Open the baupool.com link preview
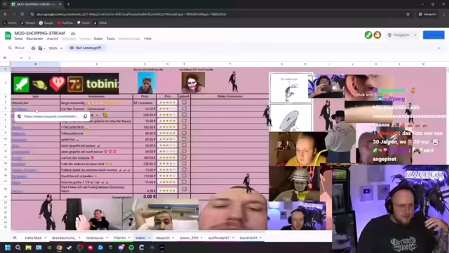Viewport: 449px width, 253px height. click(x=51, y=117)
